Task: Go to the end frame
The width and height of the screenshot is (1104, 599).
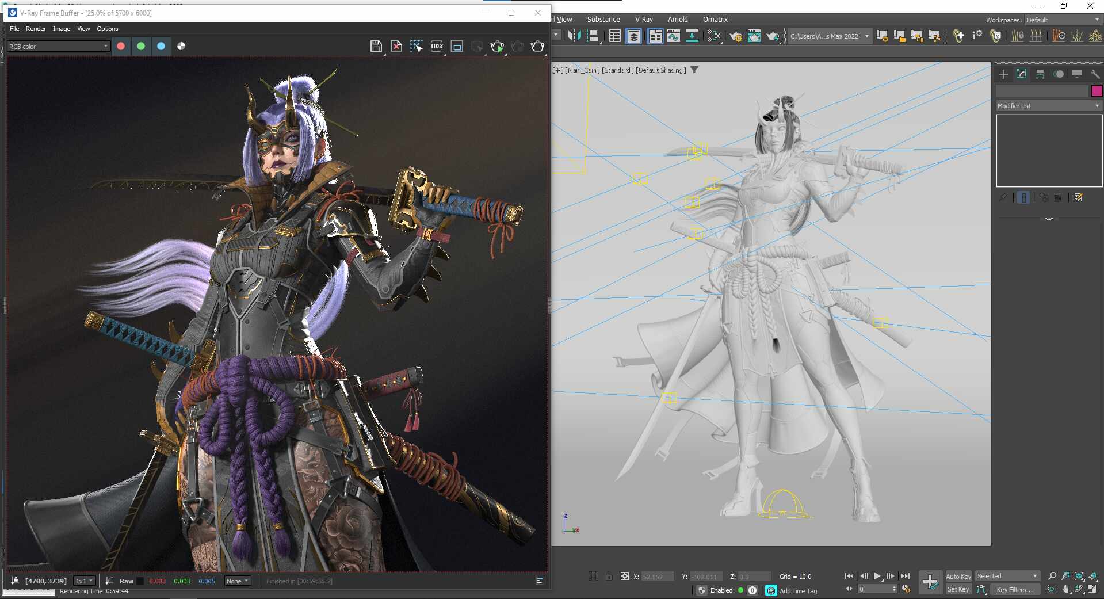Action: point(905,576)
